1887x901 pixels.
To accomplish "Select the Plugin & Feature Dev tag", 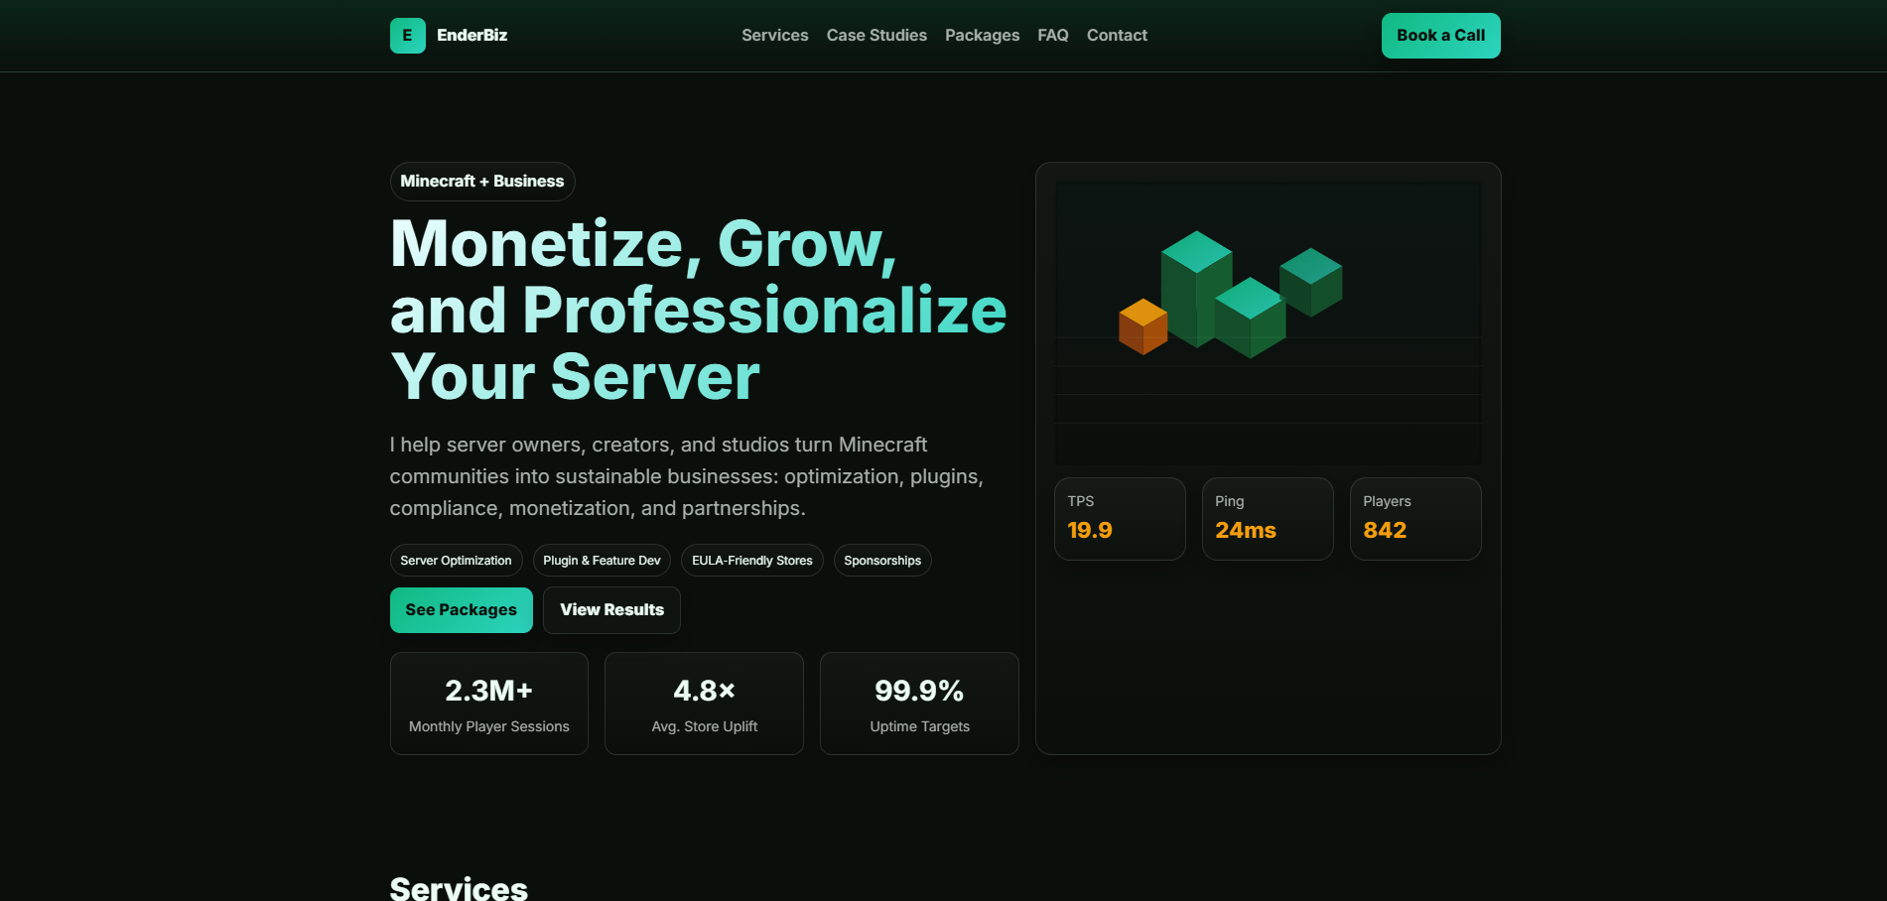I will pos(602,561).
